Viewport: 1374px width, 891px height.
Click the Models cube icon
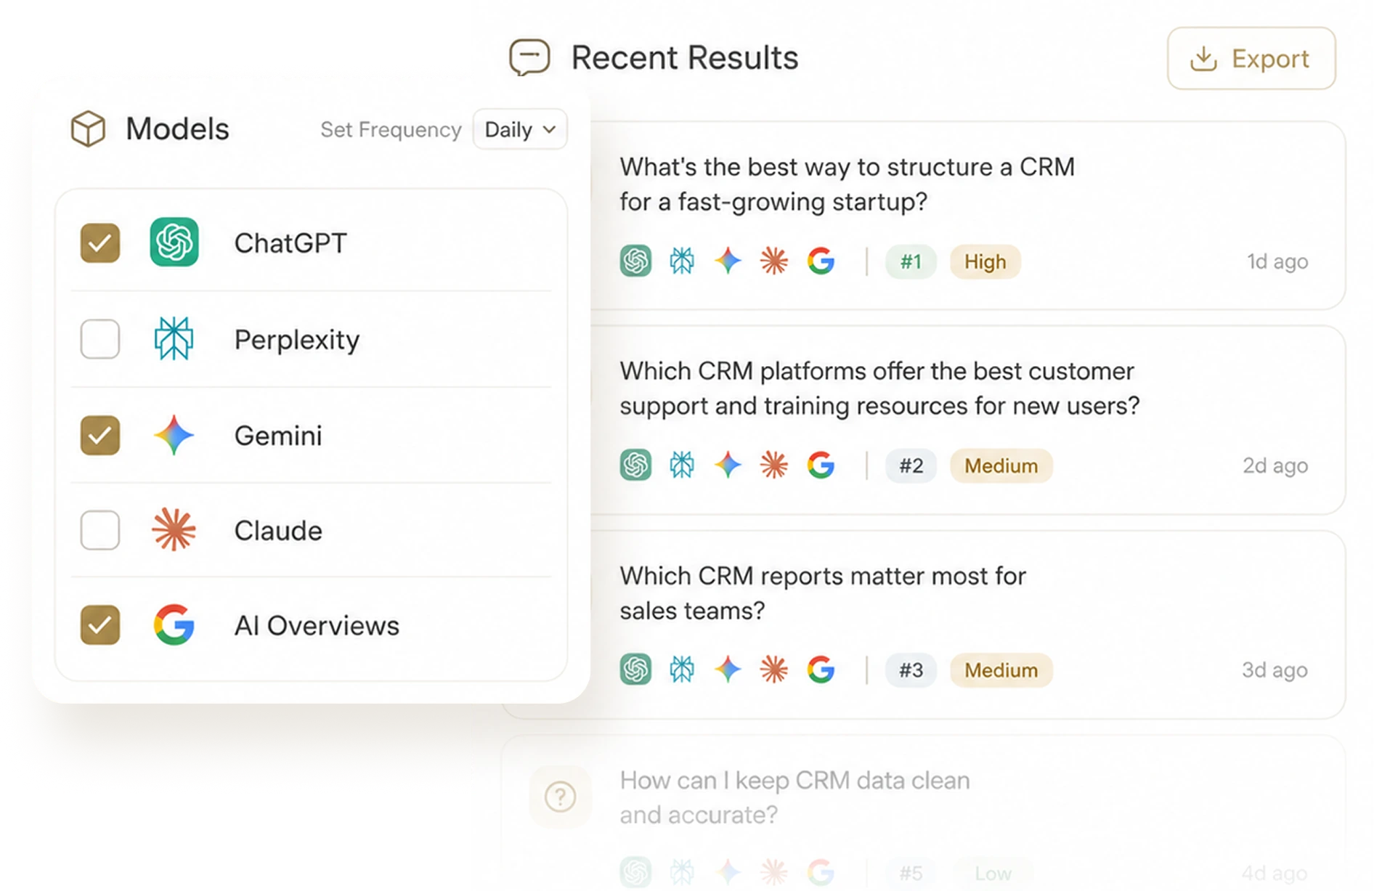(x=88, y=129)
